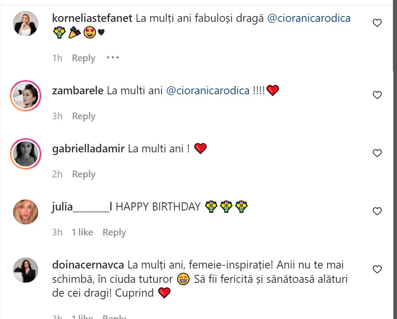Like gabrielladamir's comment with heart icon
The width and height of the screenshot is (397, 319).
pos(377,153)
